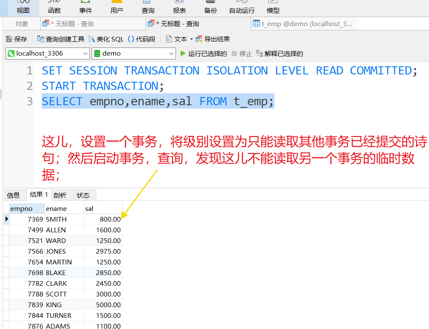Open the 视图 (View) toolbar item
This screenshot has width=429, height=329.
click(23, 8)
